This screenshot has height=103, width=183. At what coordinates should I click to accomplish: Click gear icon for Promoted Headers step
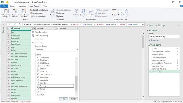(178, 69)
